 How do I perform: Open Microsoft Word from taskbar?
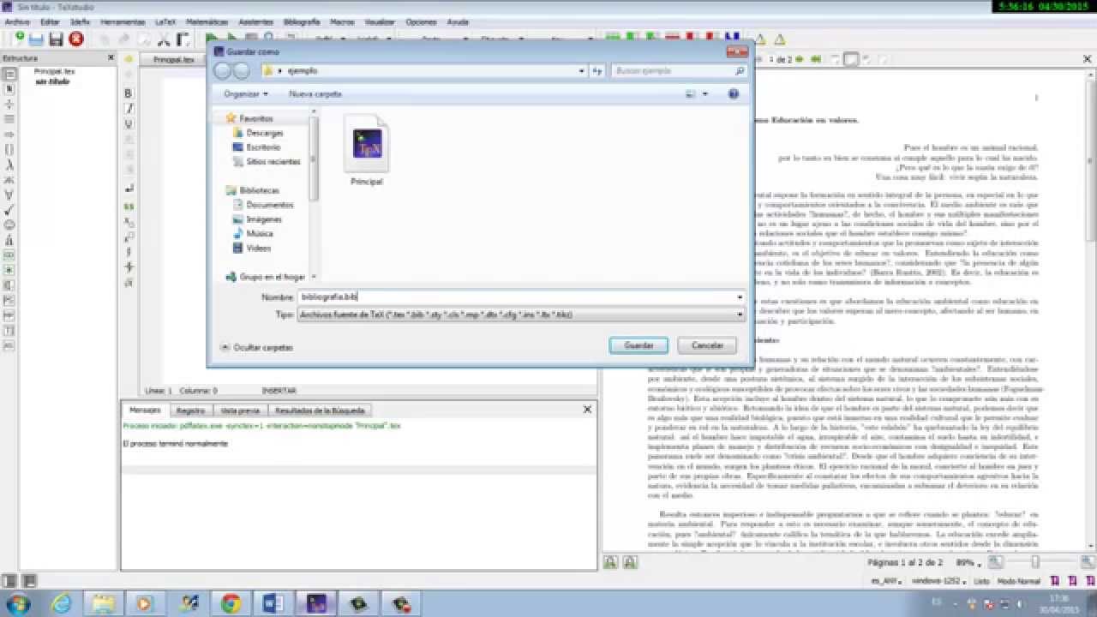273,603
